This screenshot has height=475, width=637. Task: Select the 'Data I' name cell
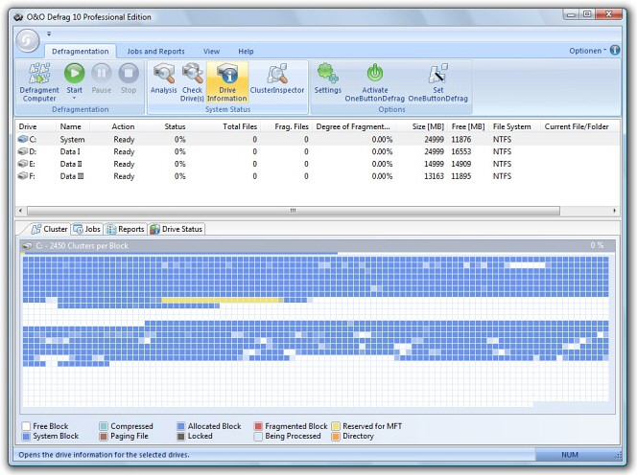coord(70,151)
